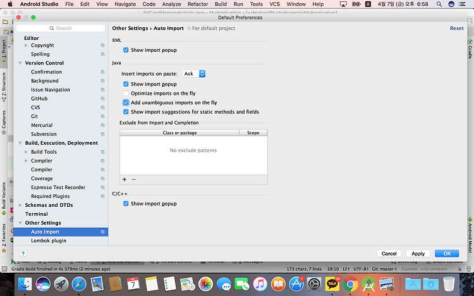This screenshot has height=296, width=474.
Task: Open the Captures tool window tab
Action: (x=4, y=122)
